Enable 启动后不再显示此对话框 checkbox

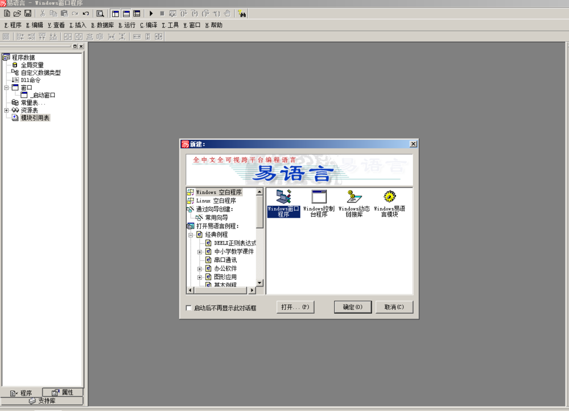click(x=189, y=308)
